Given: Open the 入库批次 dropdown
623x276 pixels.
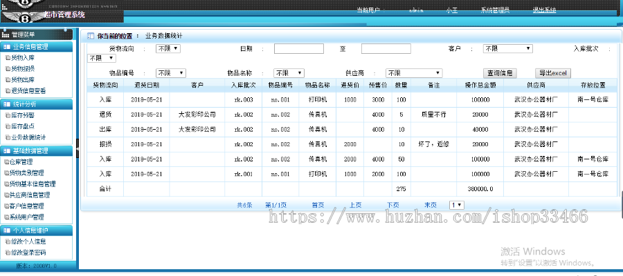Looking at the screenshot, I should (101, 58).
